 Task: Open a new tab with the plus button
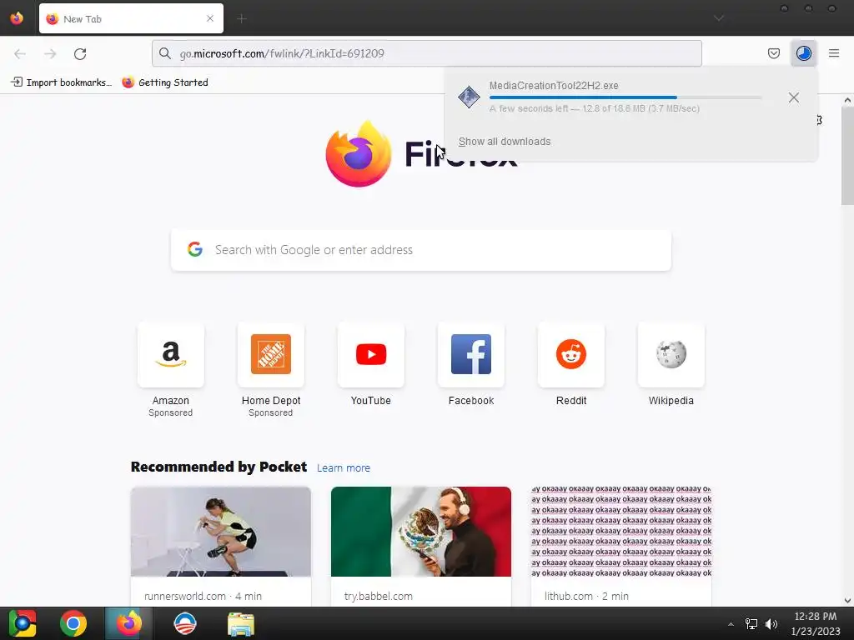point(242,19)
